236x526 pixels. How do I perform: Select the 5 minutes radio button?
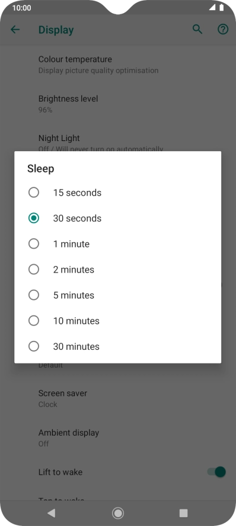pyautogui.click(x=34, y=295)
